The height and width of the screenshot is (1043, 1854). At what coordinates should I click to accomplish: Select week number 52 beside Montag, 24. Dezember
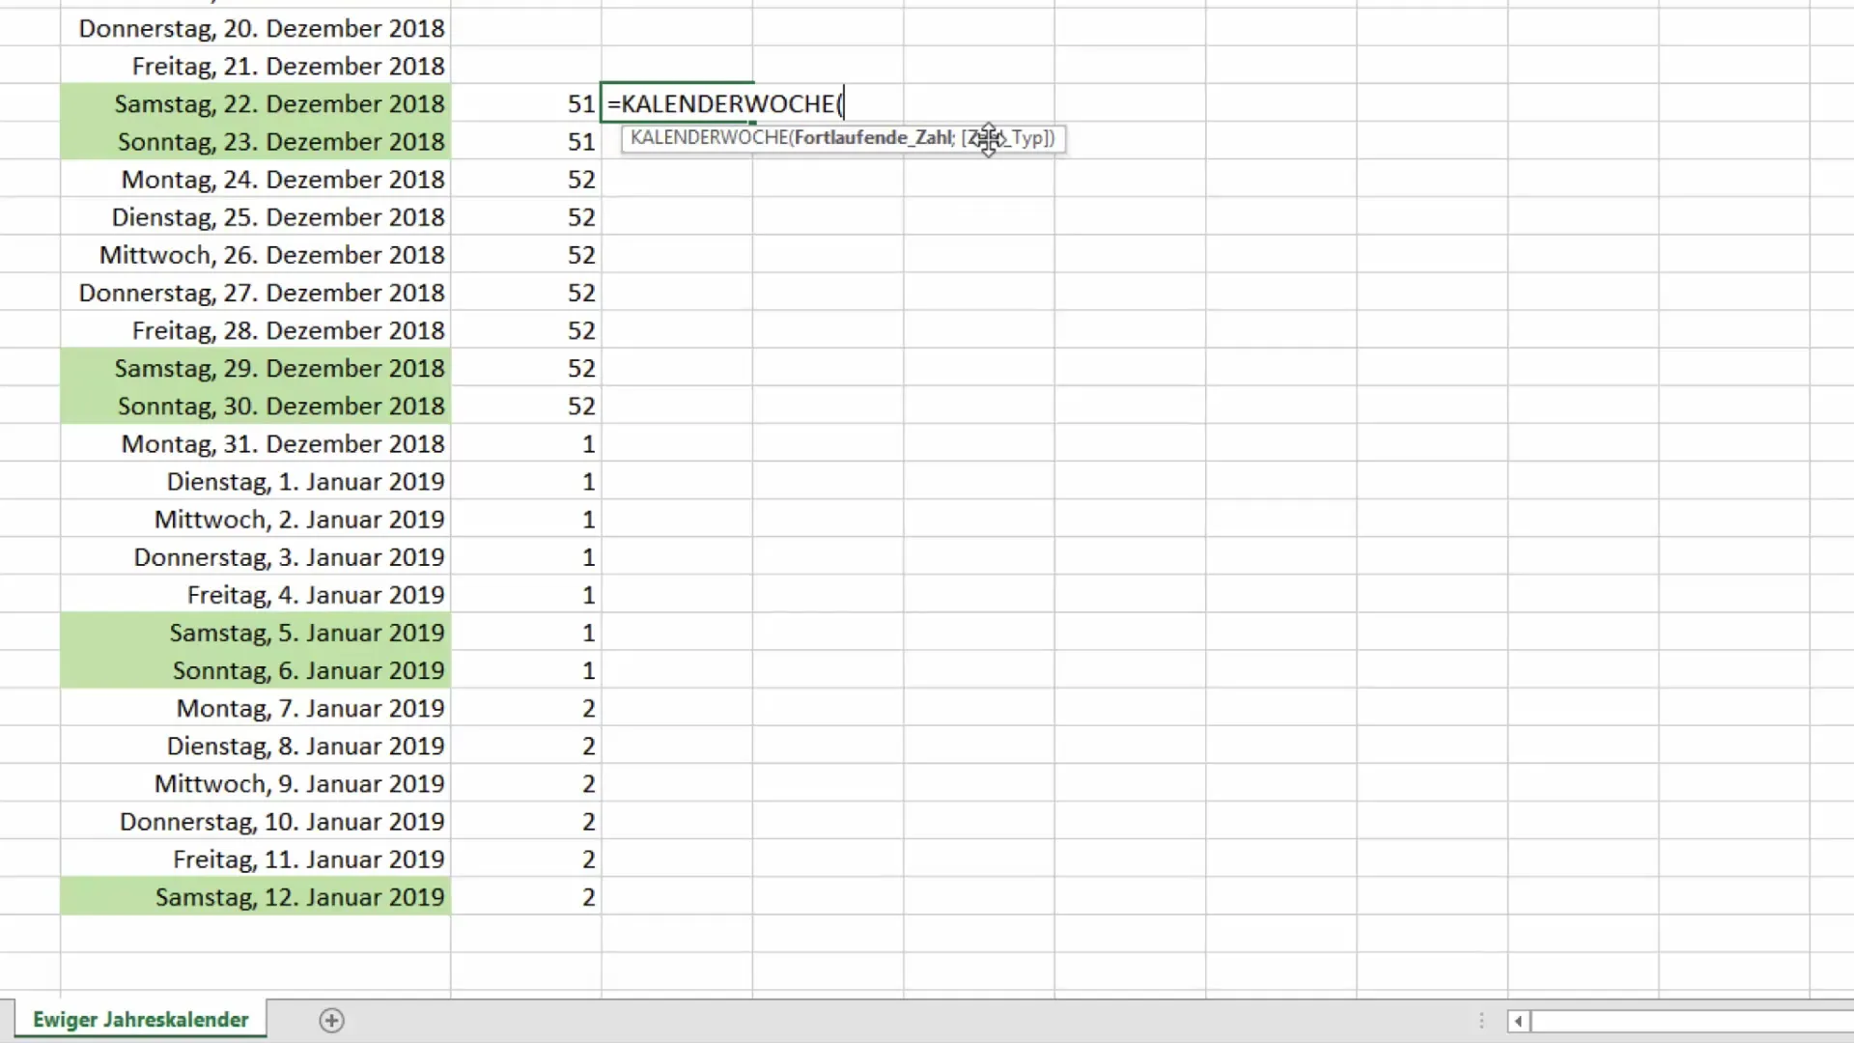tap(526, 179)
